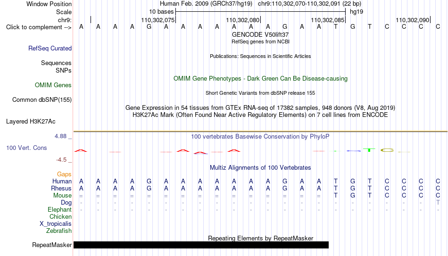Viewport: 448px width, 256px height.
Task: Click the X_tropicalis species row label
Action: 56,224
